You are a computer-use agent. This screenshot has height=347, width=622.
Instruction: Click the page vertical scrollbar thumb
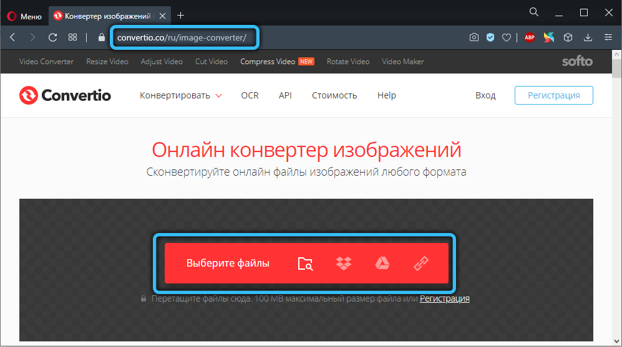(616, 68)
